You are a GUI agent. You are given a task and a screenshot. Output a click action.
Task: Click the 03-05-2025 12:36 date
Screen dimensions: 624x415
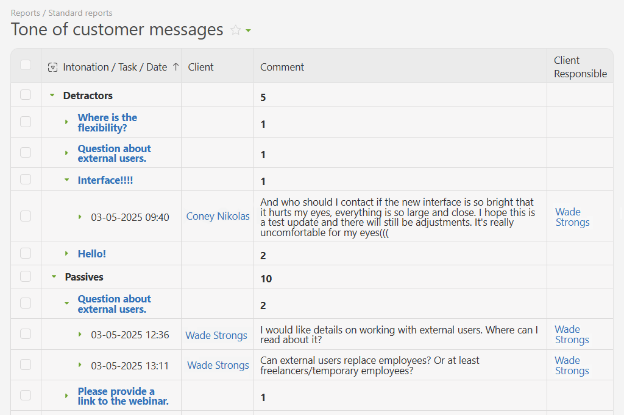[x=130, y=335]
